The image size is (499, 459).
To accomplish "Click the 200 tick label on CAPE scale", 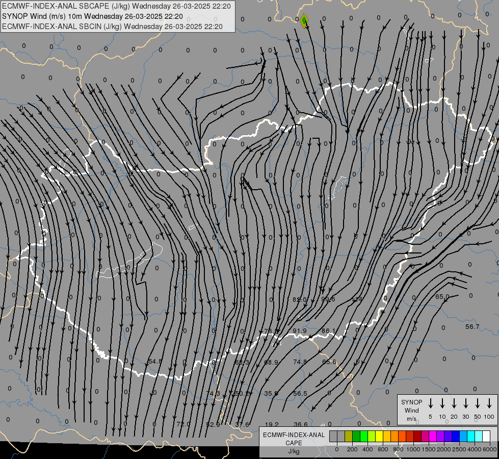I will pos(352,449).
